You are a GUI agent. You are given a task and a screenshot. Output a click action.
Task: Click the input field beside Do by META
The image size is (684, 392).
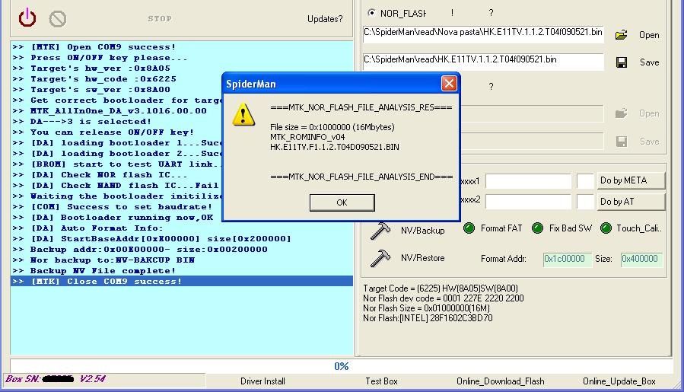click(528, 180)
